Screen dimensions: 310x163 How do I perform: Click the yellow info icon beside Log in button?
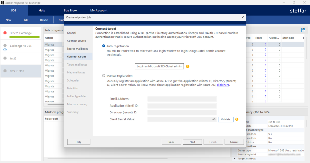[x=188, y=66]
